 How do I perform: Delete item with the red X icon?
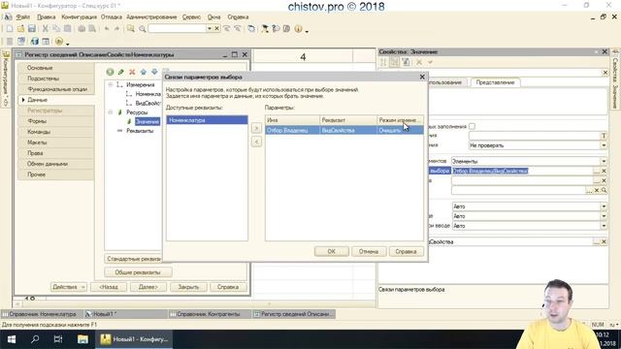coord(132,72)
